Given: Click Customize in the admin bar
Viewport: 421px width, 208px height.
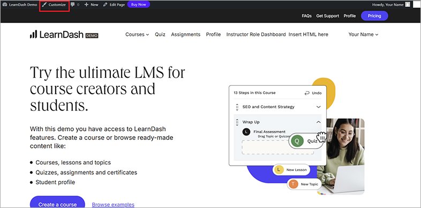Looking at the screenshot, I should [54, 5].
